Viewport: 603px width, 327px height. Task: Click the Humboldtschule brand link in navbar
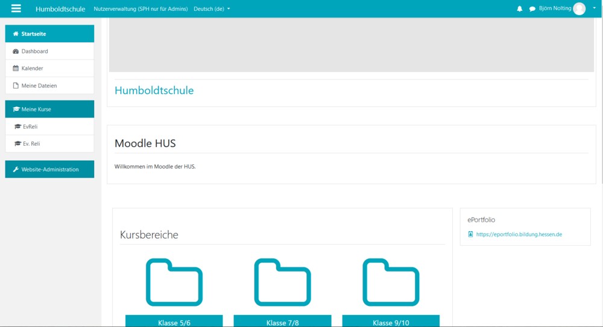point(60,9)
